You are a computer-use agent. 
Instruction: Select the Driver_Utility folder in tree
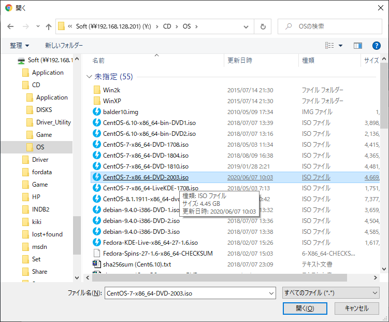click(x=49, y=122)
